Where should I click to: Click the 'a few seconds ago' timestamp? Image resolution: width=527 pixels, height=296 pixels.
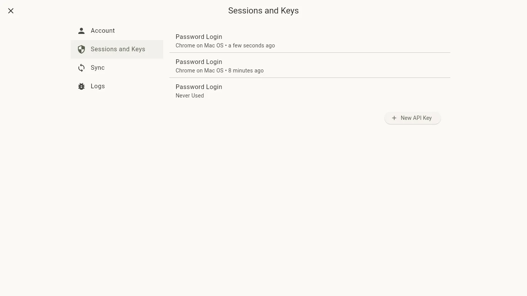click(x=252, y=45)
